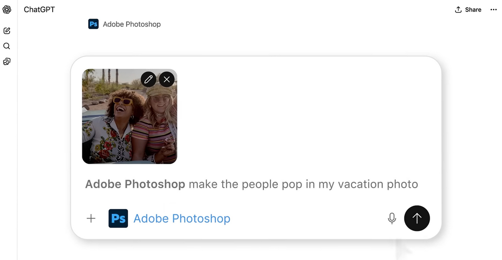502x260 pixels.
Task: Start a new chat from sidebar
Action: pyautogui.click(x=7, y=31)
